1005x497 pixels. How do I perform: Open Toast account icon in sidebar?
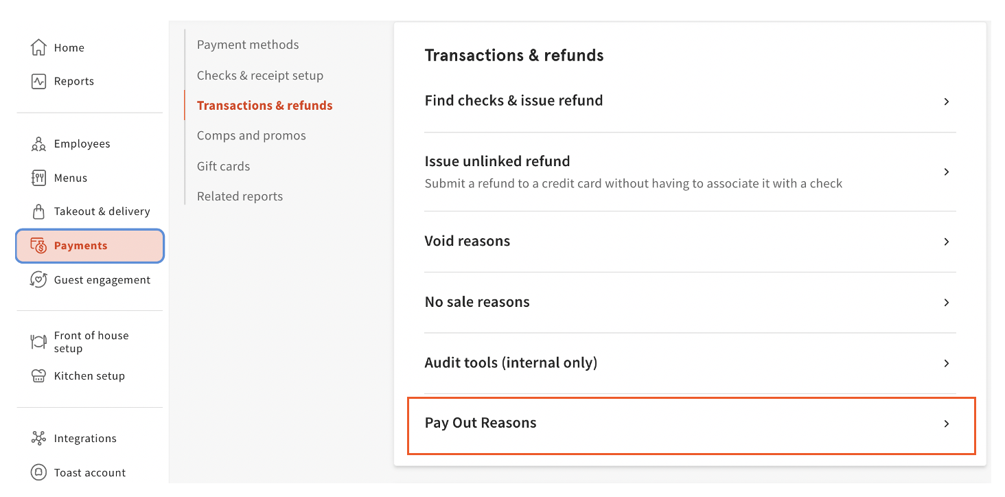[x=39, y=472]
